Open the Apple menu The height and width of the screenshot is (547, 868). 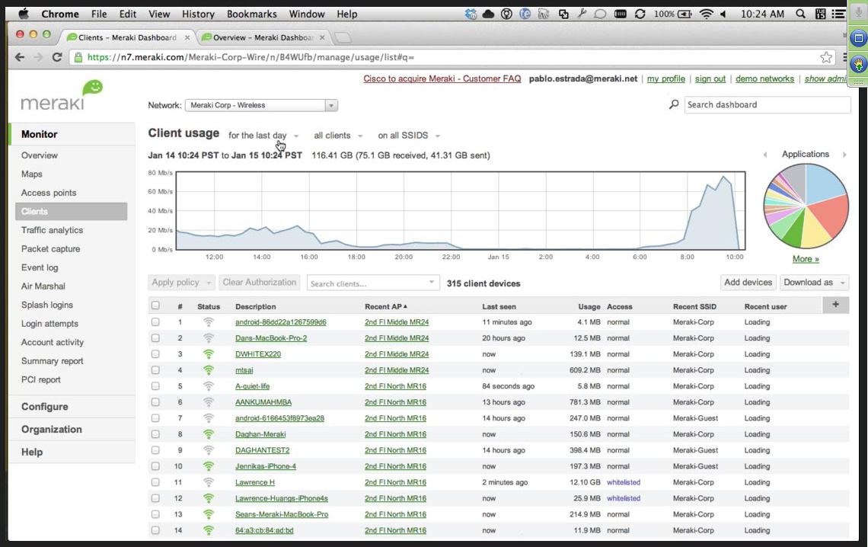24,14
